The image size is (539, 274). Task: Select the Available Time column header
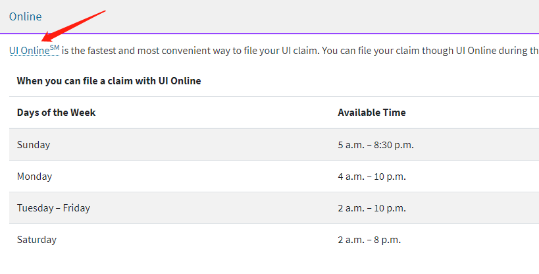tap(372, 113)
